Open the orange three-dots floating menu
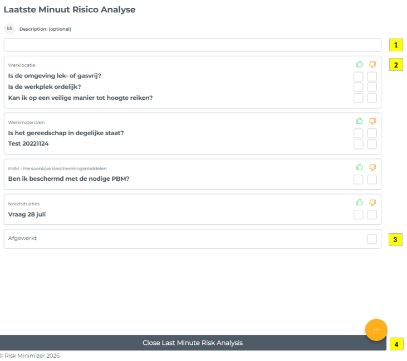This screenshot has height=361, width=407. tap(376, 330)
